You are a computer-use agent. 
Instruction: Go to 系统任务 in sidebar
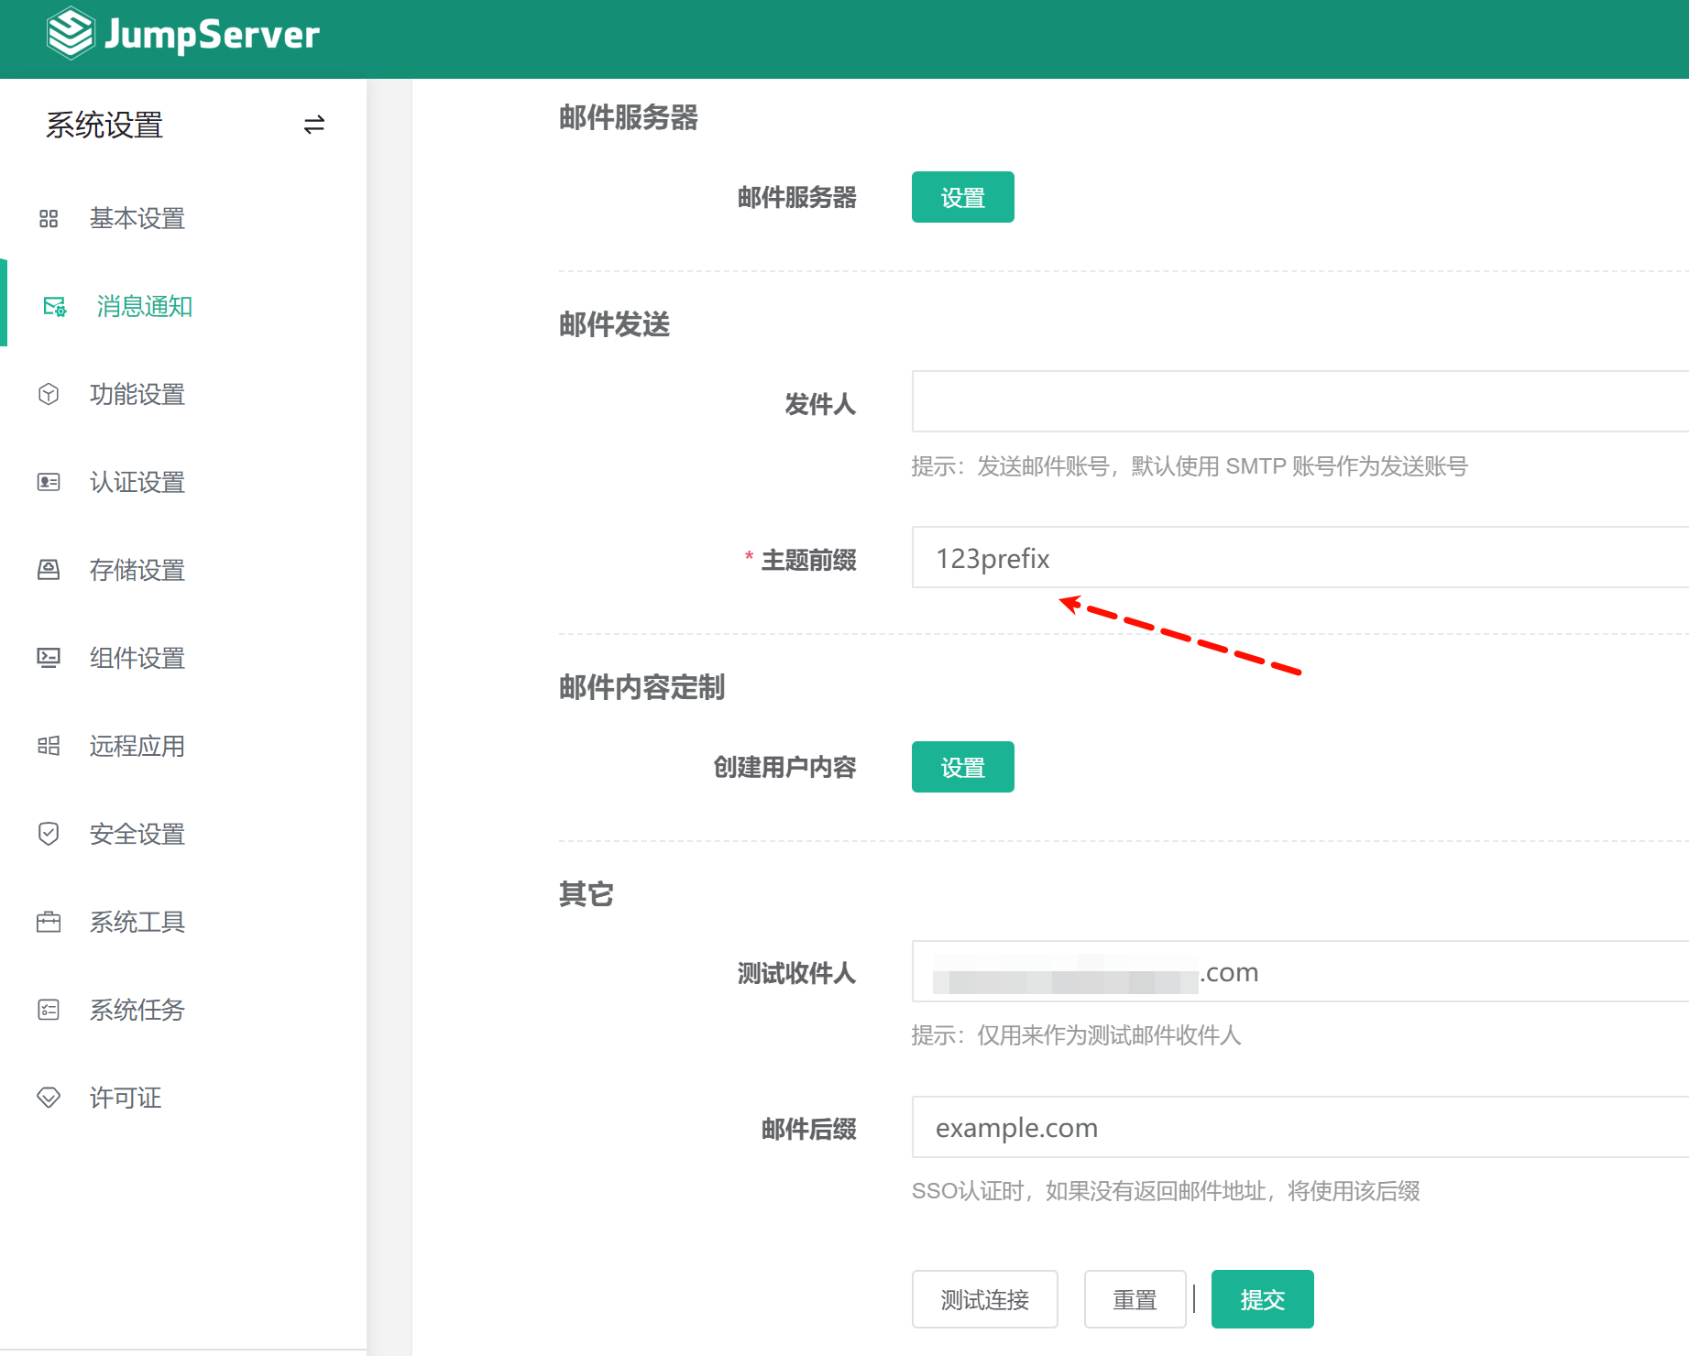pyautogui.click(x=137, y=1011)
